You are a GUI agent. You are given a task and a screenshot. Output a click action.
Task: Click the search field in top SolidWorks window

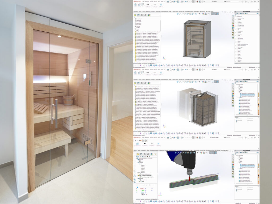(x=232, y=2)
